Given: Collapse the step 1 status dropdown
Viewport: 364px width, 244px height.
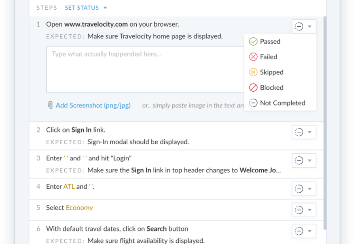Looking at the screenshot, I should [x=310, y=27].
